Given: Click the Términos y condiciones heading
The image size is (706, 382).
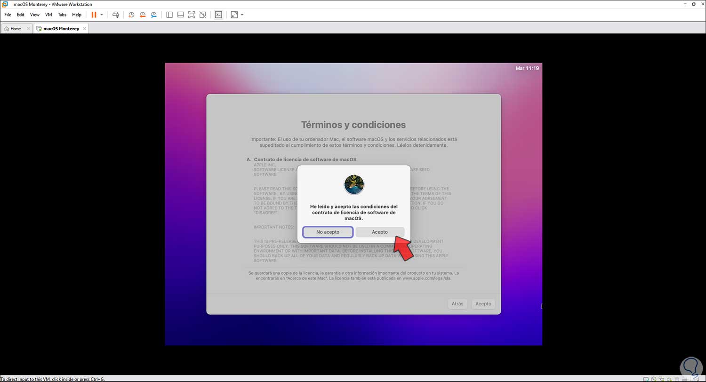Looking at the screenshot, I should pos(353,125).
